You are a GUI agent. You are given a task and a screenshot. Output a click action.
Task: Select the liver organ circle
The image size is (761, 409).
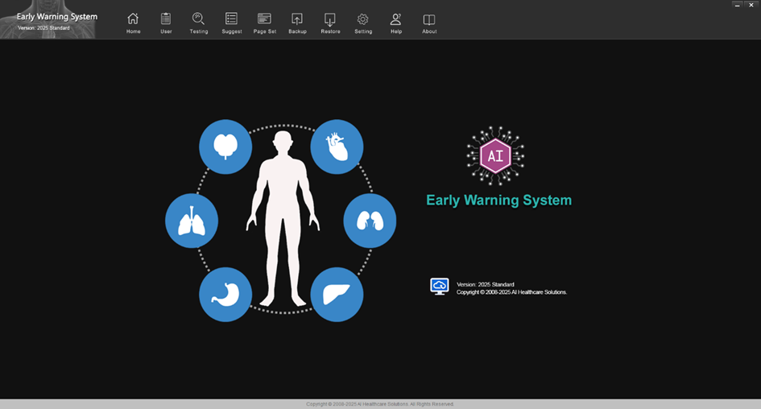coord(337,295)
